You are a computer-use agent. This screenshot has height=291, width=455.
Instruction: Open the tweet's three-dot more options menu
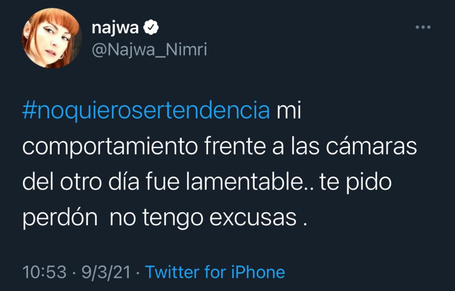click(x=423, y=27)
